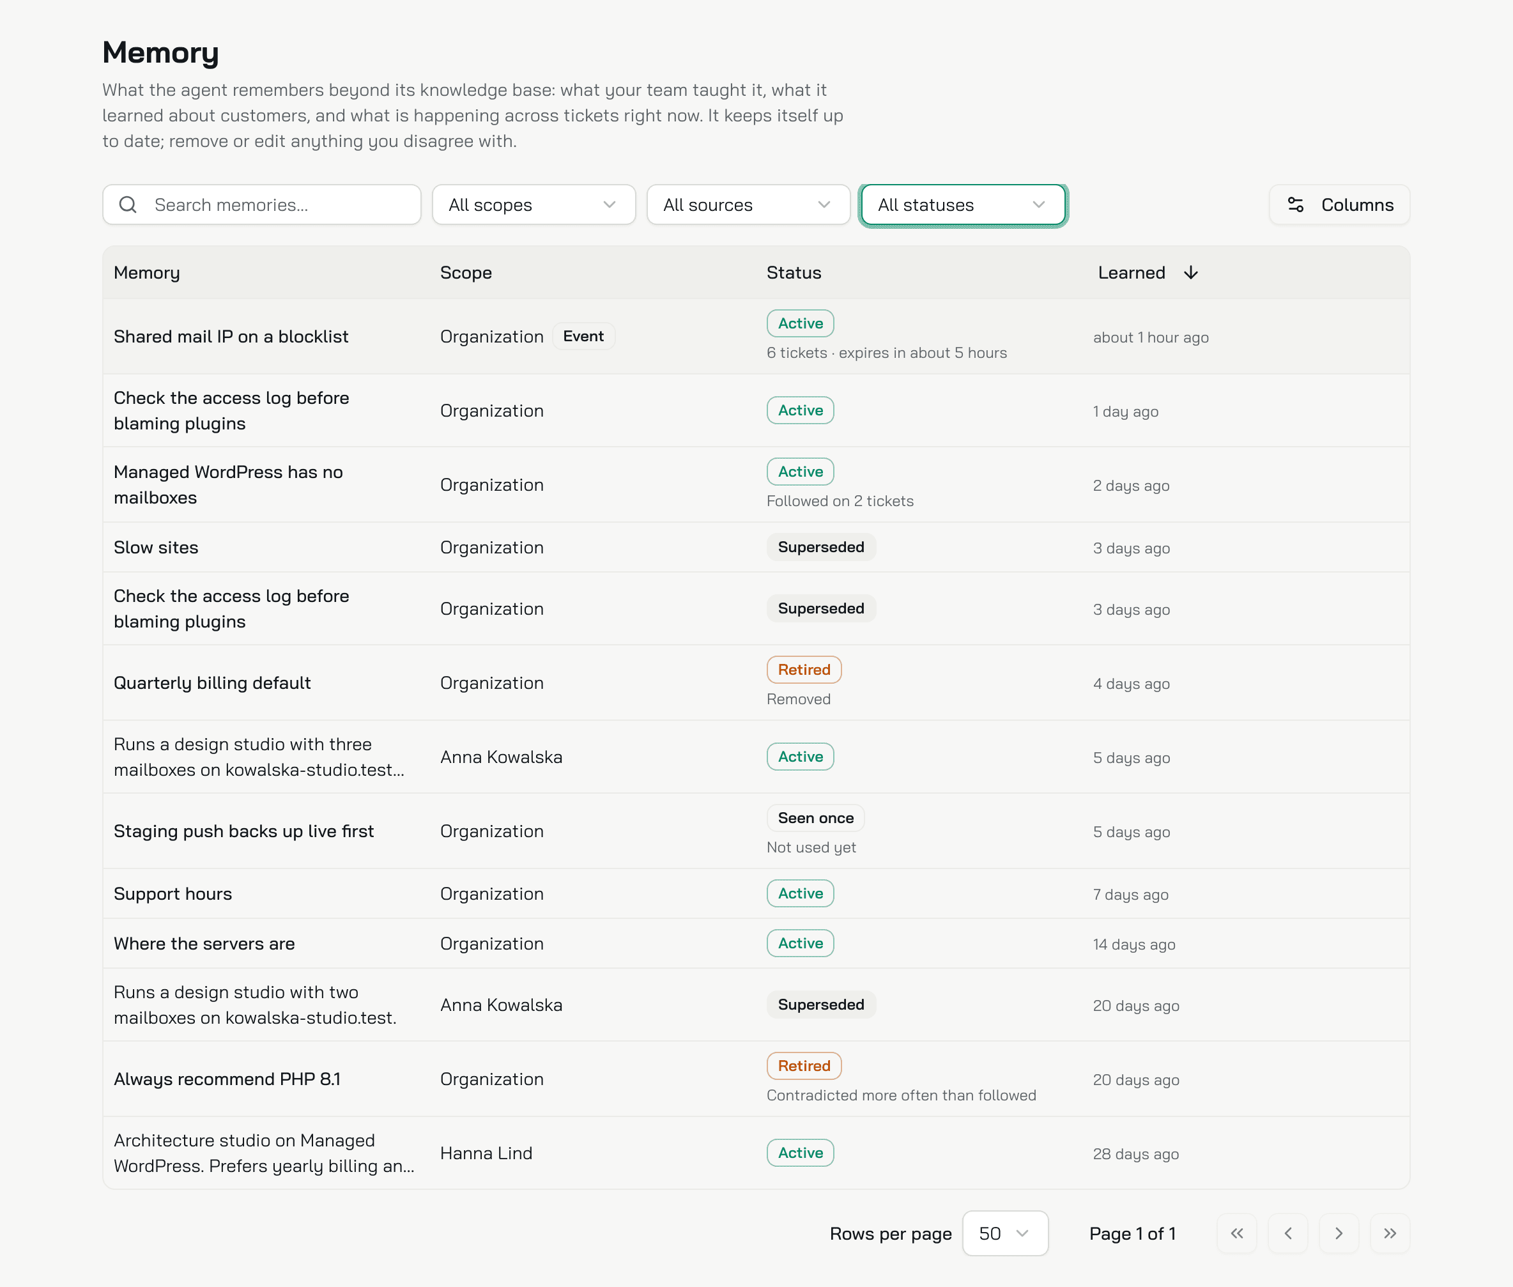Open the All statuses dropdown

point(963,205)
